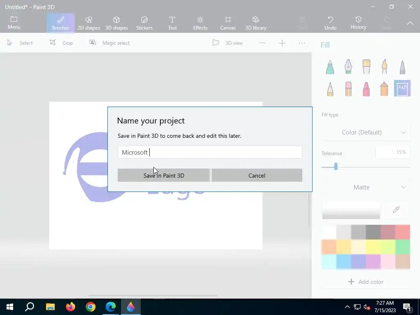Show hidden system tray icons
420x315 pixels.
click(347, 307)
